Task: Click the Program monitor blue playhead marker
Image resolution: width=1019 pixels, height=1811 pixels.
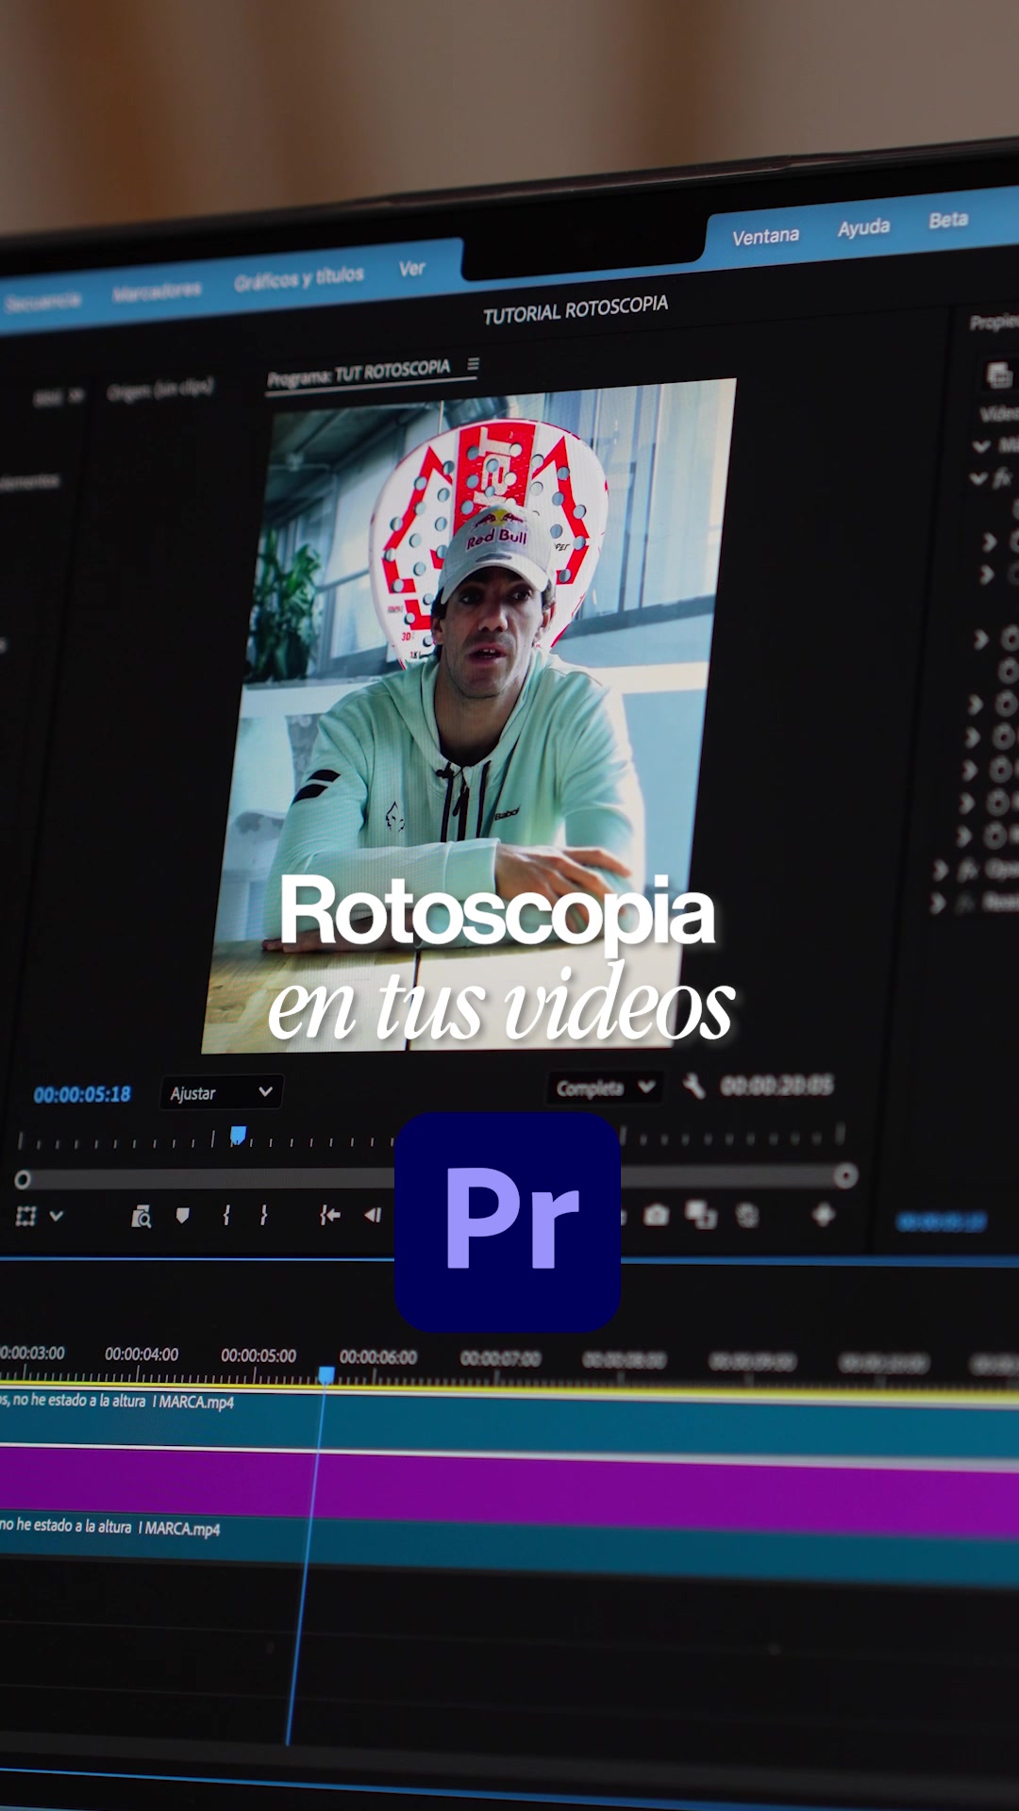Action: pyautogui.click(x=239, y=1135)
